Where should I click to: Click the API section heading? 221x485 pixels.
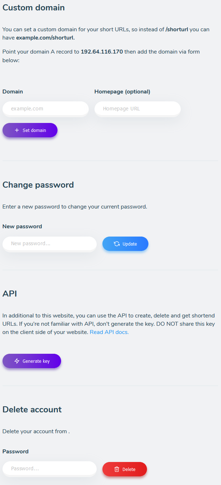9,294
